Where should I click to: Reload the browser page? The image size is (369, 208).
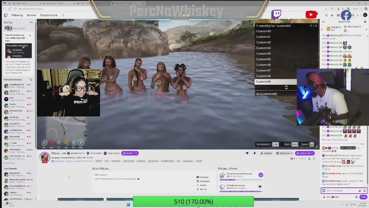click(x=10, y=9)
